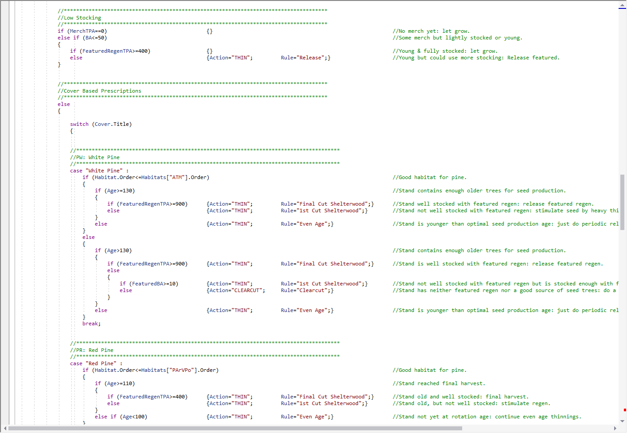Click the horizontal scrollbar right arrow
Image resolution: width=627 pixels, height=433 pixels.
(615, 429)
